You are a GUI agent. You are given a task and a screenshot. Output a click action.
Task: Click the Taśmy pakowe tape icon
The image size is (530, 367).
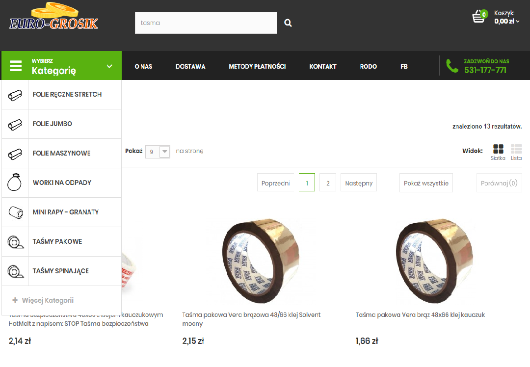(x=15, y=241)
